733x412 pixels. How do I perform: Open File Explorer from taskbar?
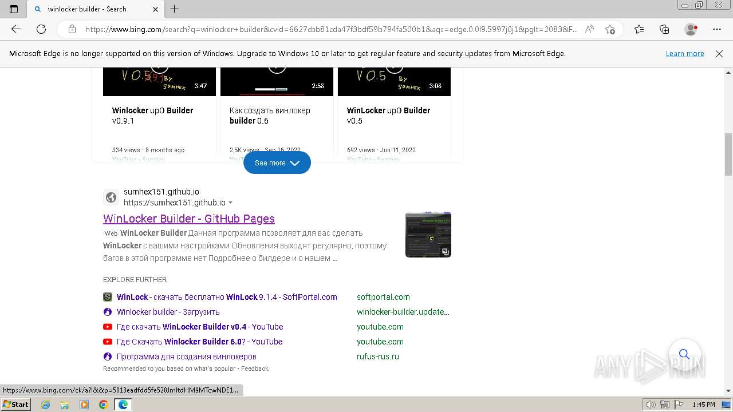[x=65, y=405]
